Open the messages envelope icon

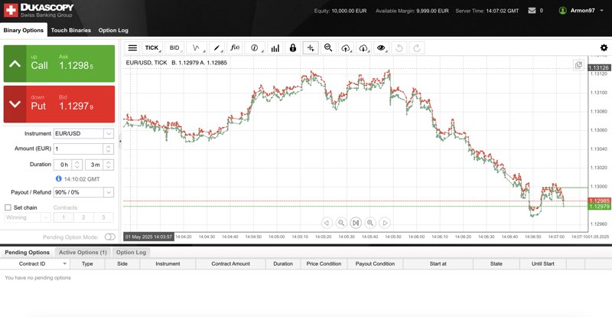point(532,11)
